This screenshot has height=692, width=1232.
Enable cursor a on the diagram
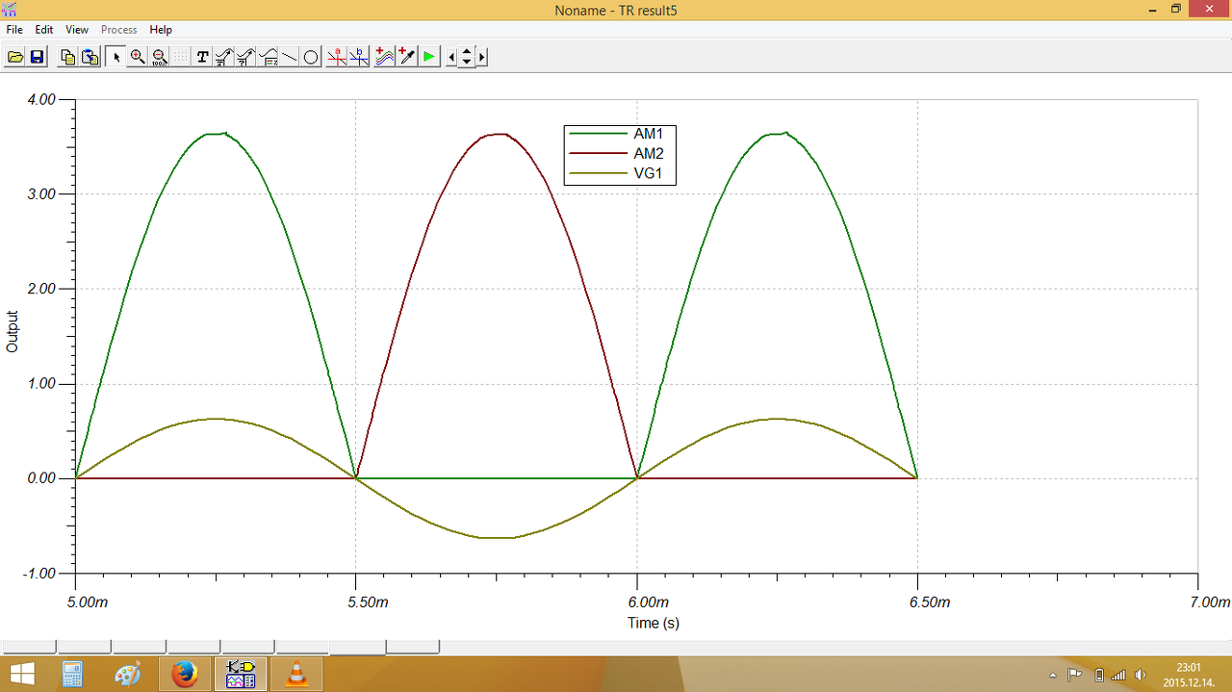pos(337,57)
